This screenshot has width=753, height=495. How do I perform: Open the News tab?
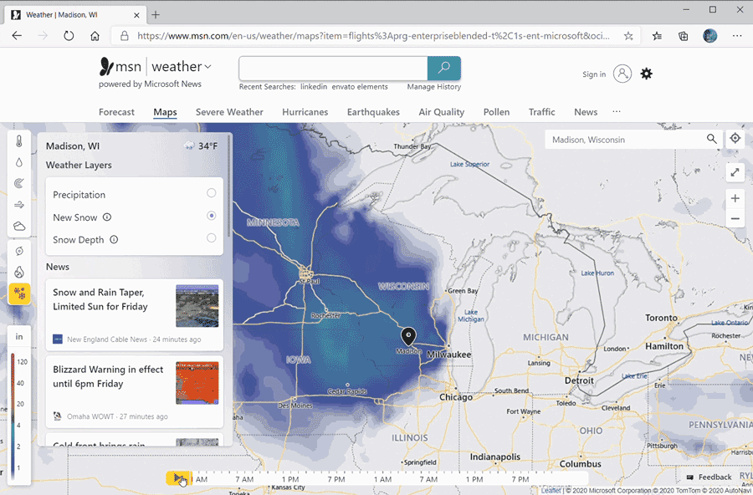click(586, 112)
